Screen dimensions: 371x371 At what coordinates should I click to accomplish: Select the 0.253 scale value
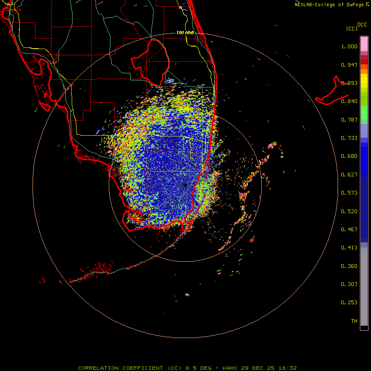point(349,303)
